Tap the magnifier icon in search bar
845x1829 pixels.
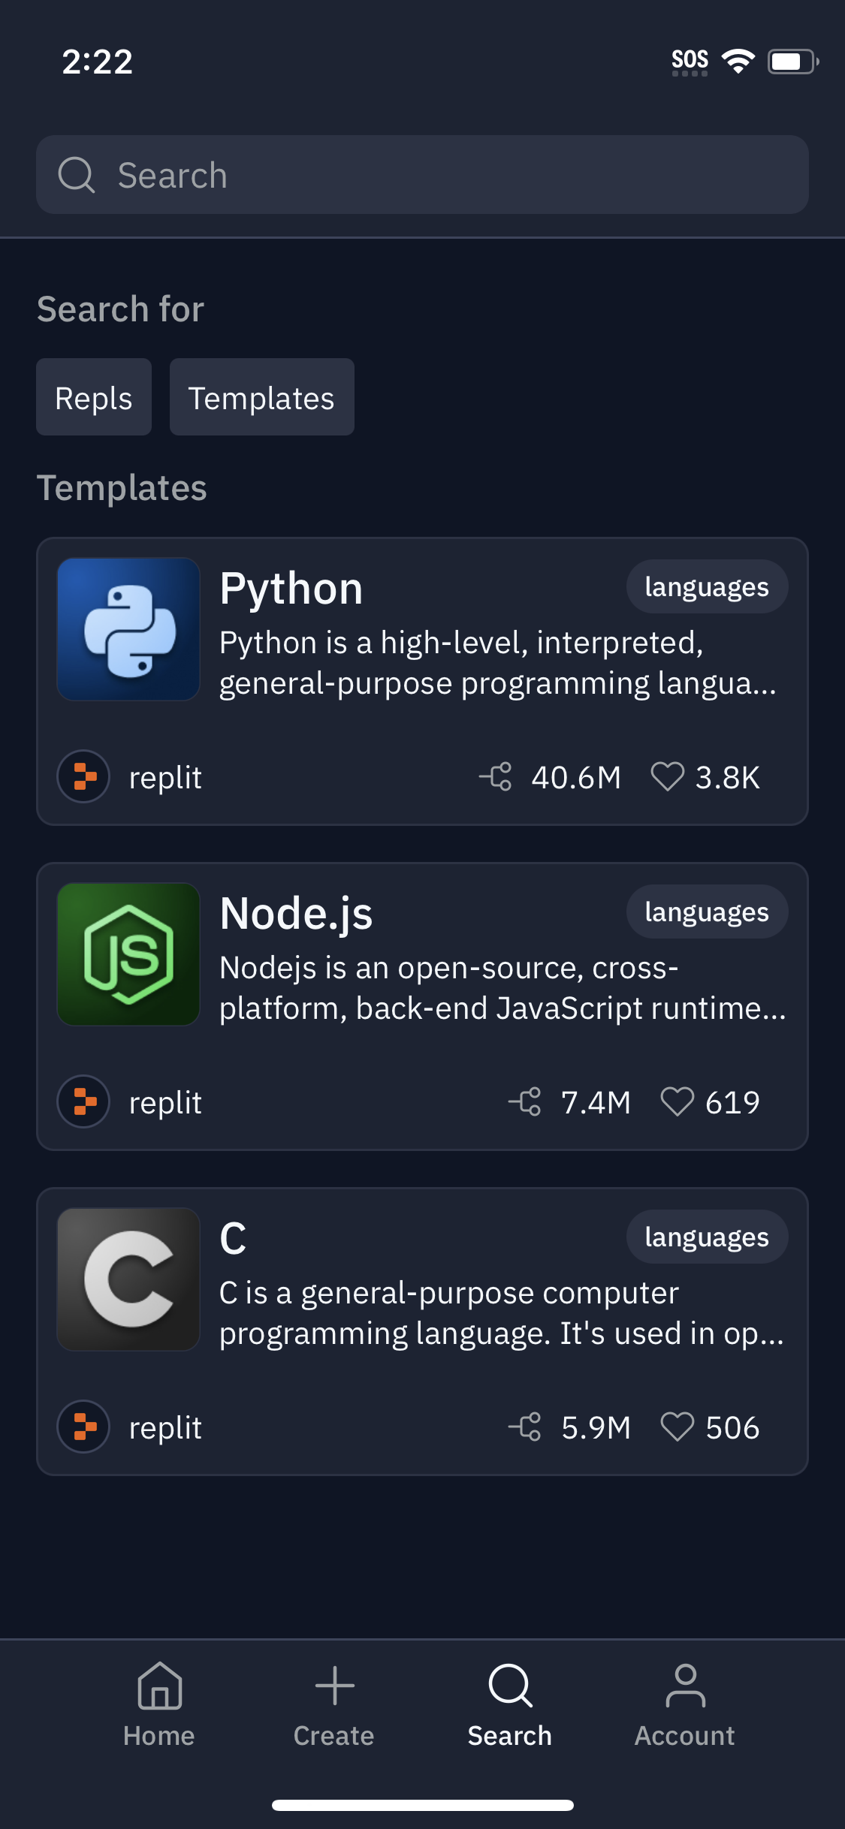tap(76, 175)
